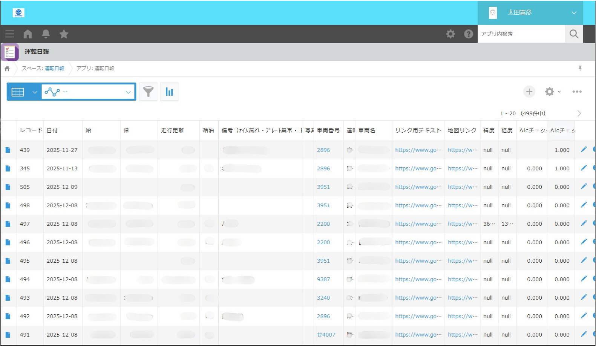Viewport: 596px width, 346px height.
Task: Go to the portal home icon
Action: [x=28, y=34]
